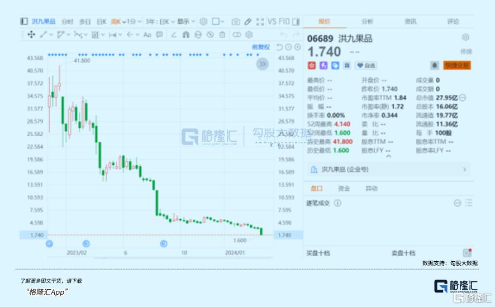Click the orange 快捷交易 button
Viewport: 495px width, 307px height.
coord(457,65)
